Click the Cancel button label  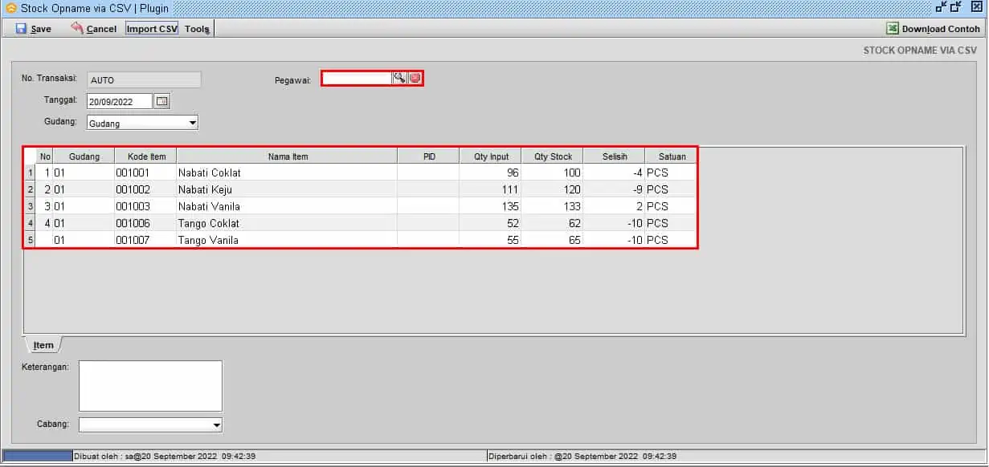pyautogui.click(x=101, y=29)
